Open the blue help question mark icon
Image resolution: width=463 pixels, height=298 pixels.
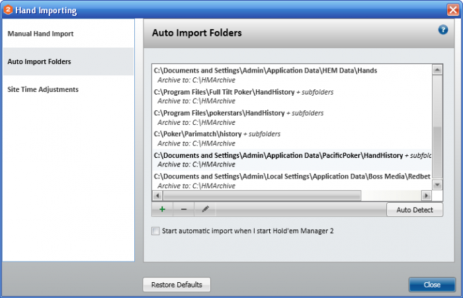(x=443, y=30)
